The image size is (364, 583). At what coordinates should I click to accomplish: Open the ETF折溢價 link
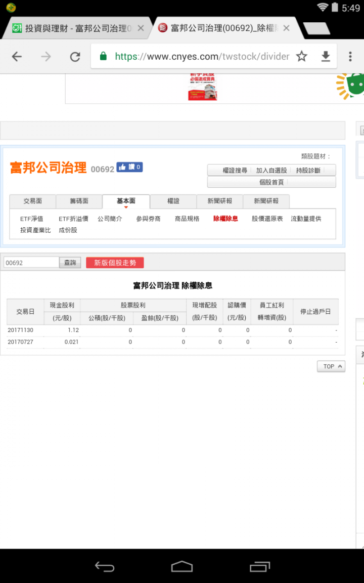click(73, 219)
